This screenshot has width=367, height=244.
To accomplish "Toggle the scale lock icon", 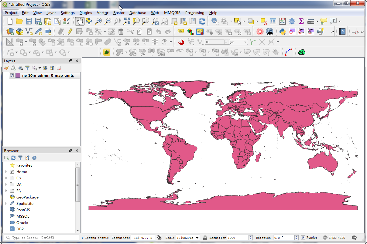I will (205, 238).
